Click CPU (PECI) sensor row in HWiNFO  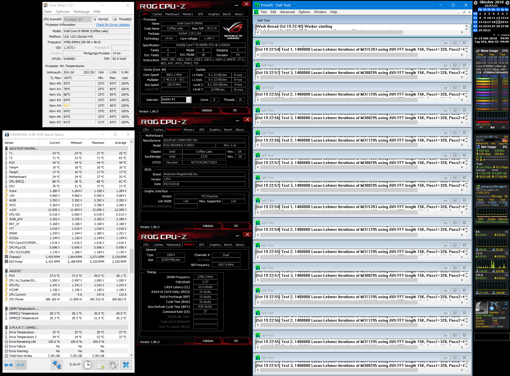pos(66,181)
